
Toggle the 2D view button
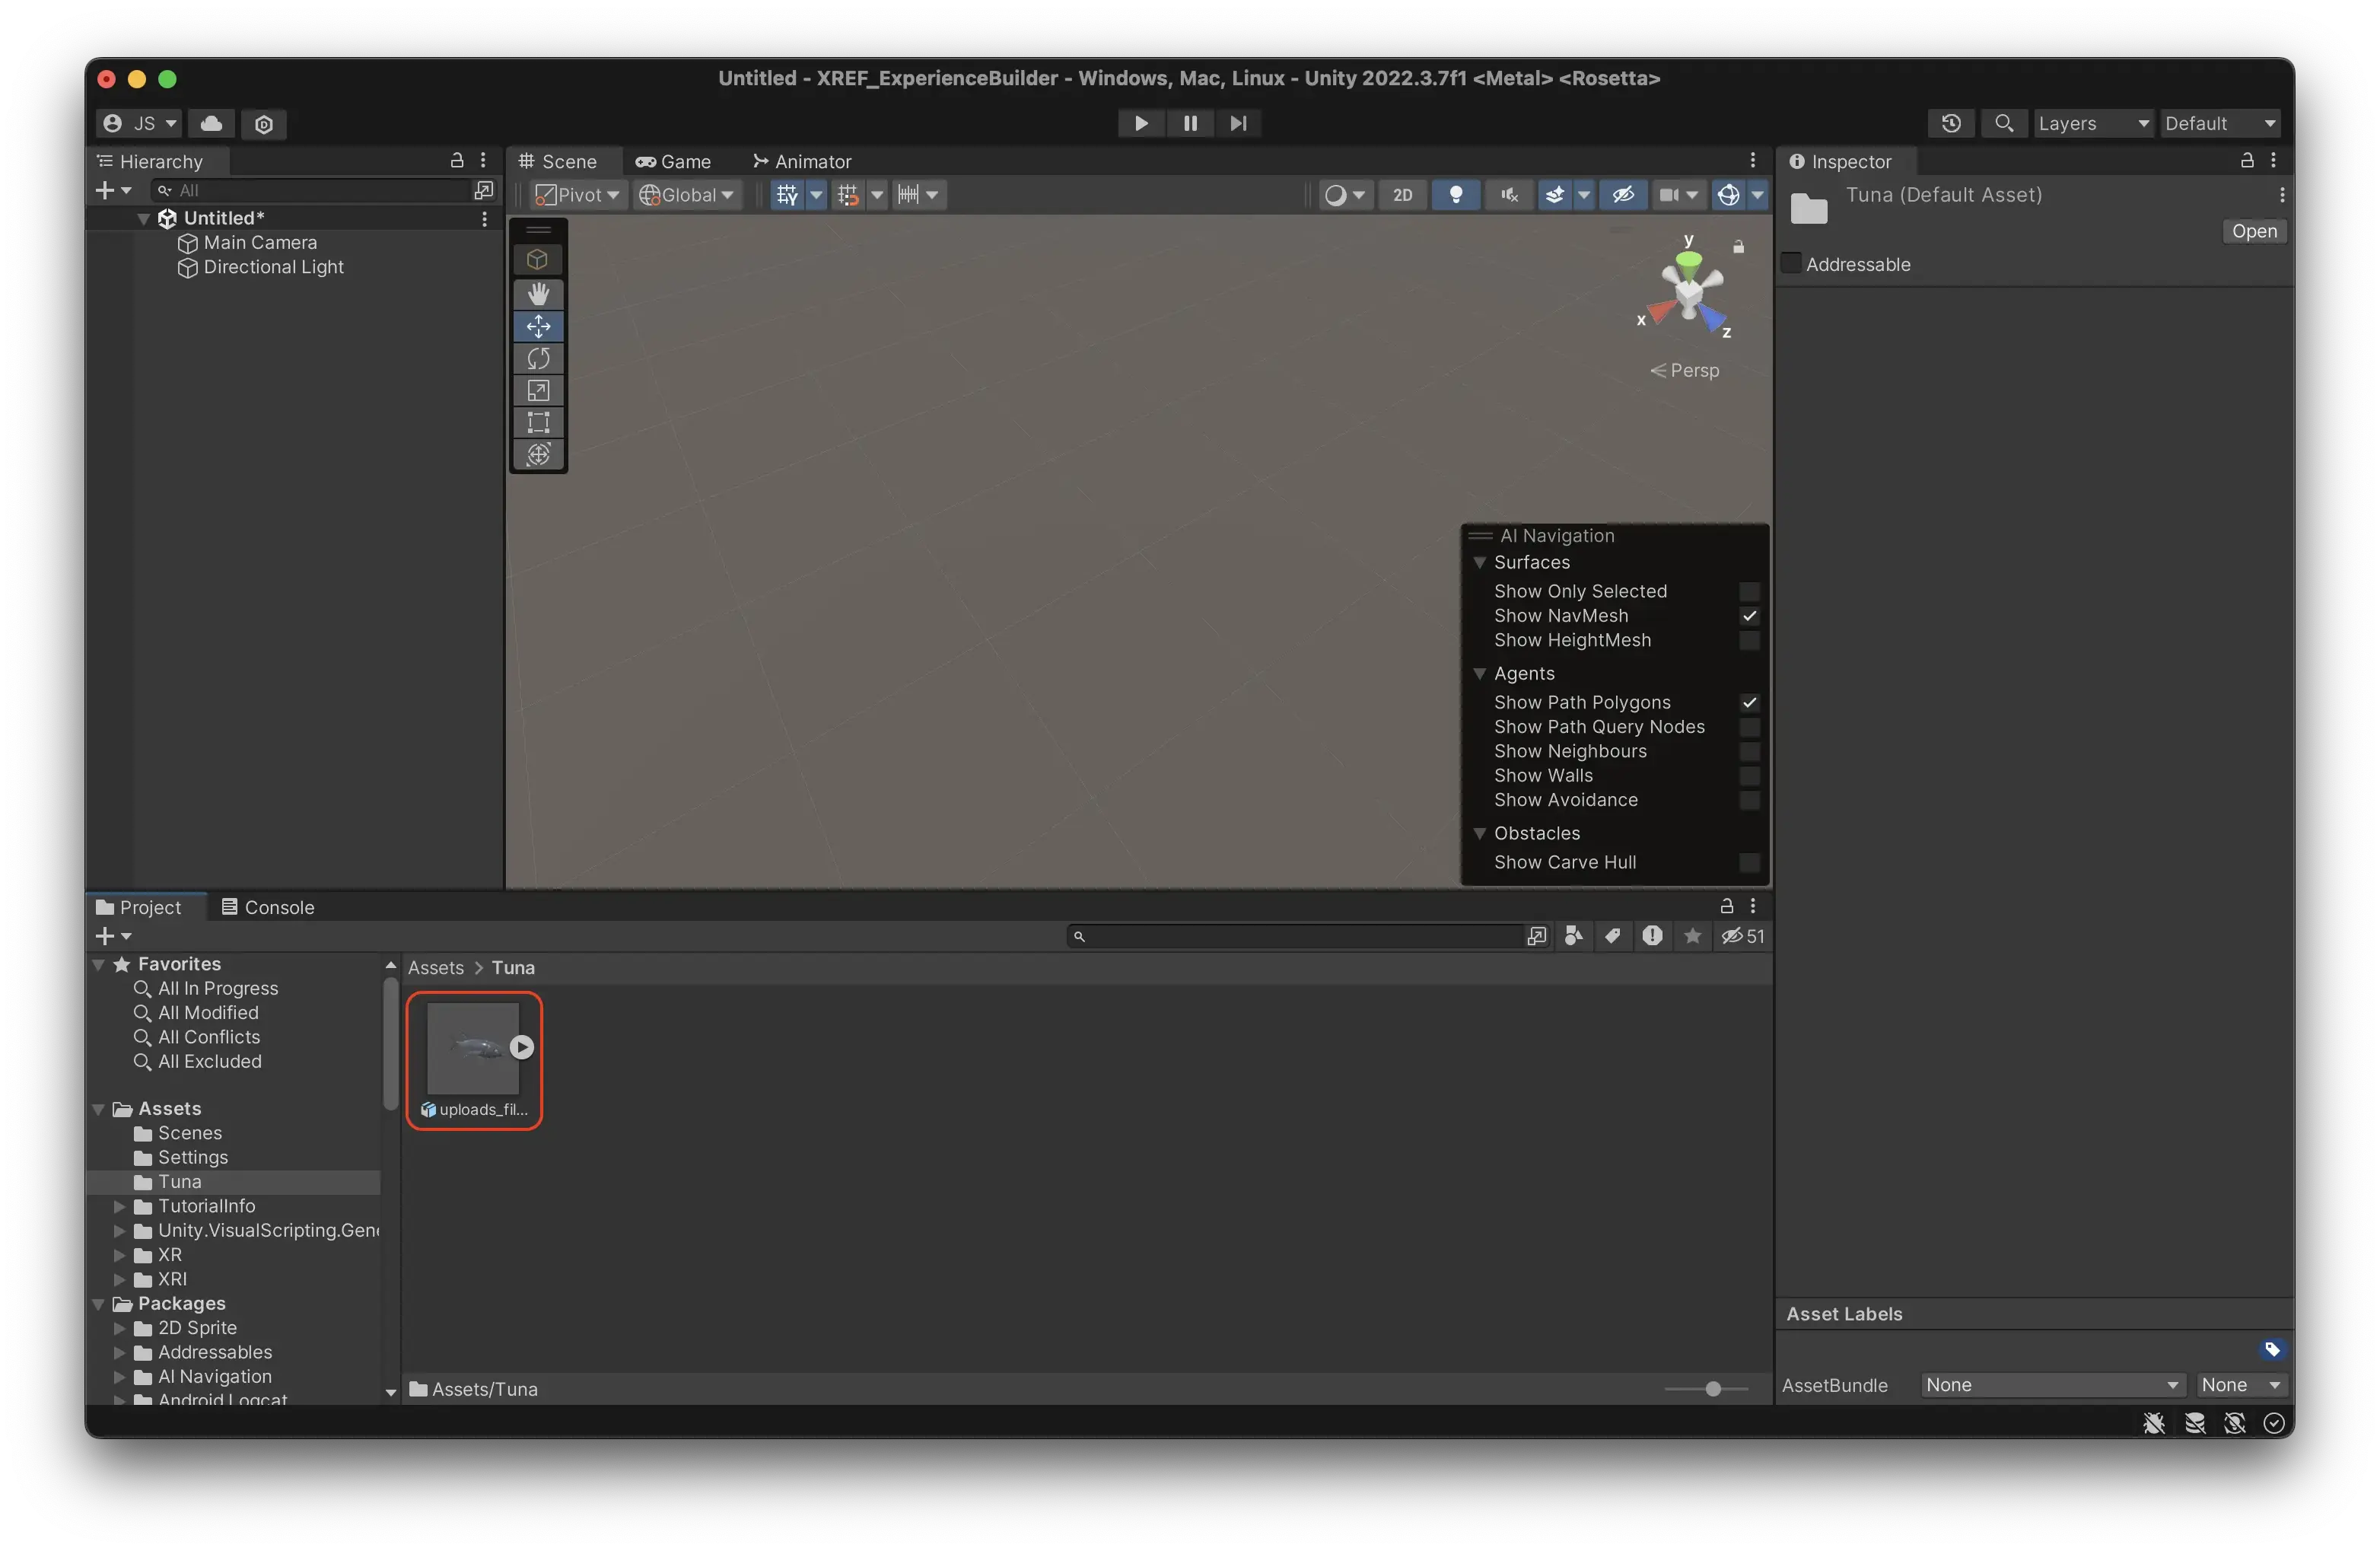click(1402, 195)
